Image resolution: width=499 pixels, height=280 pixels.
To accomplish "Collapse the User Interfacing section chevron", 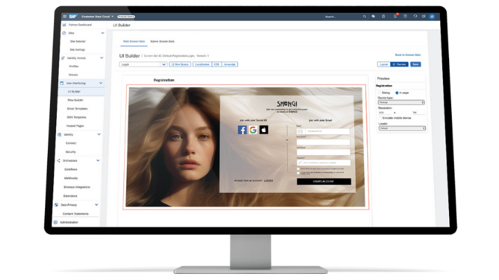I will click(x=101, y=83).
